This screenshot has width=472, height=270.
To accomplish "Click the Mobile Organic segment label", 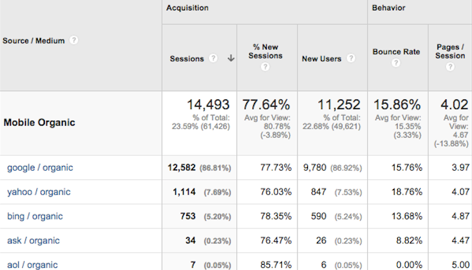I will coord(40,123).
